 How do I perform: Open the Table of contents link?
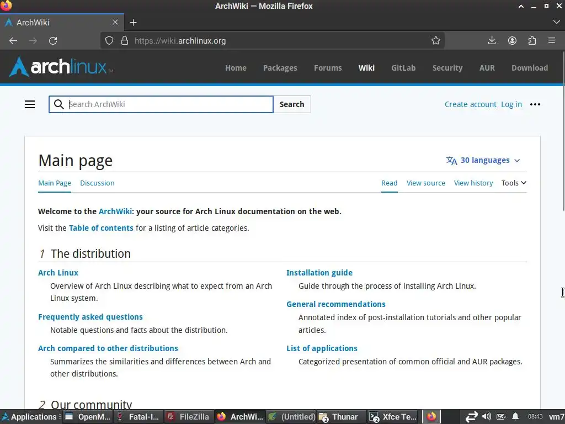coord(101,228)
